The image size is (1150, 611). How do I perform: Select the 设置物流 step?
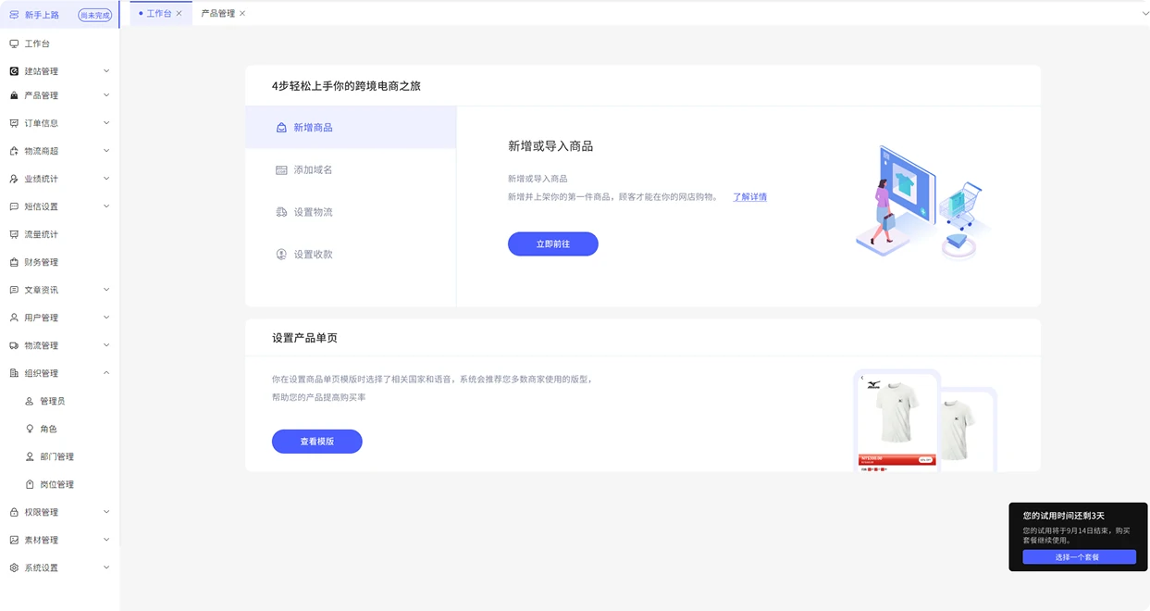coord(313,212)
